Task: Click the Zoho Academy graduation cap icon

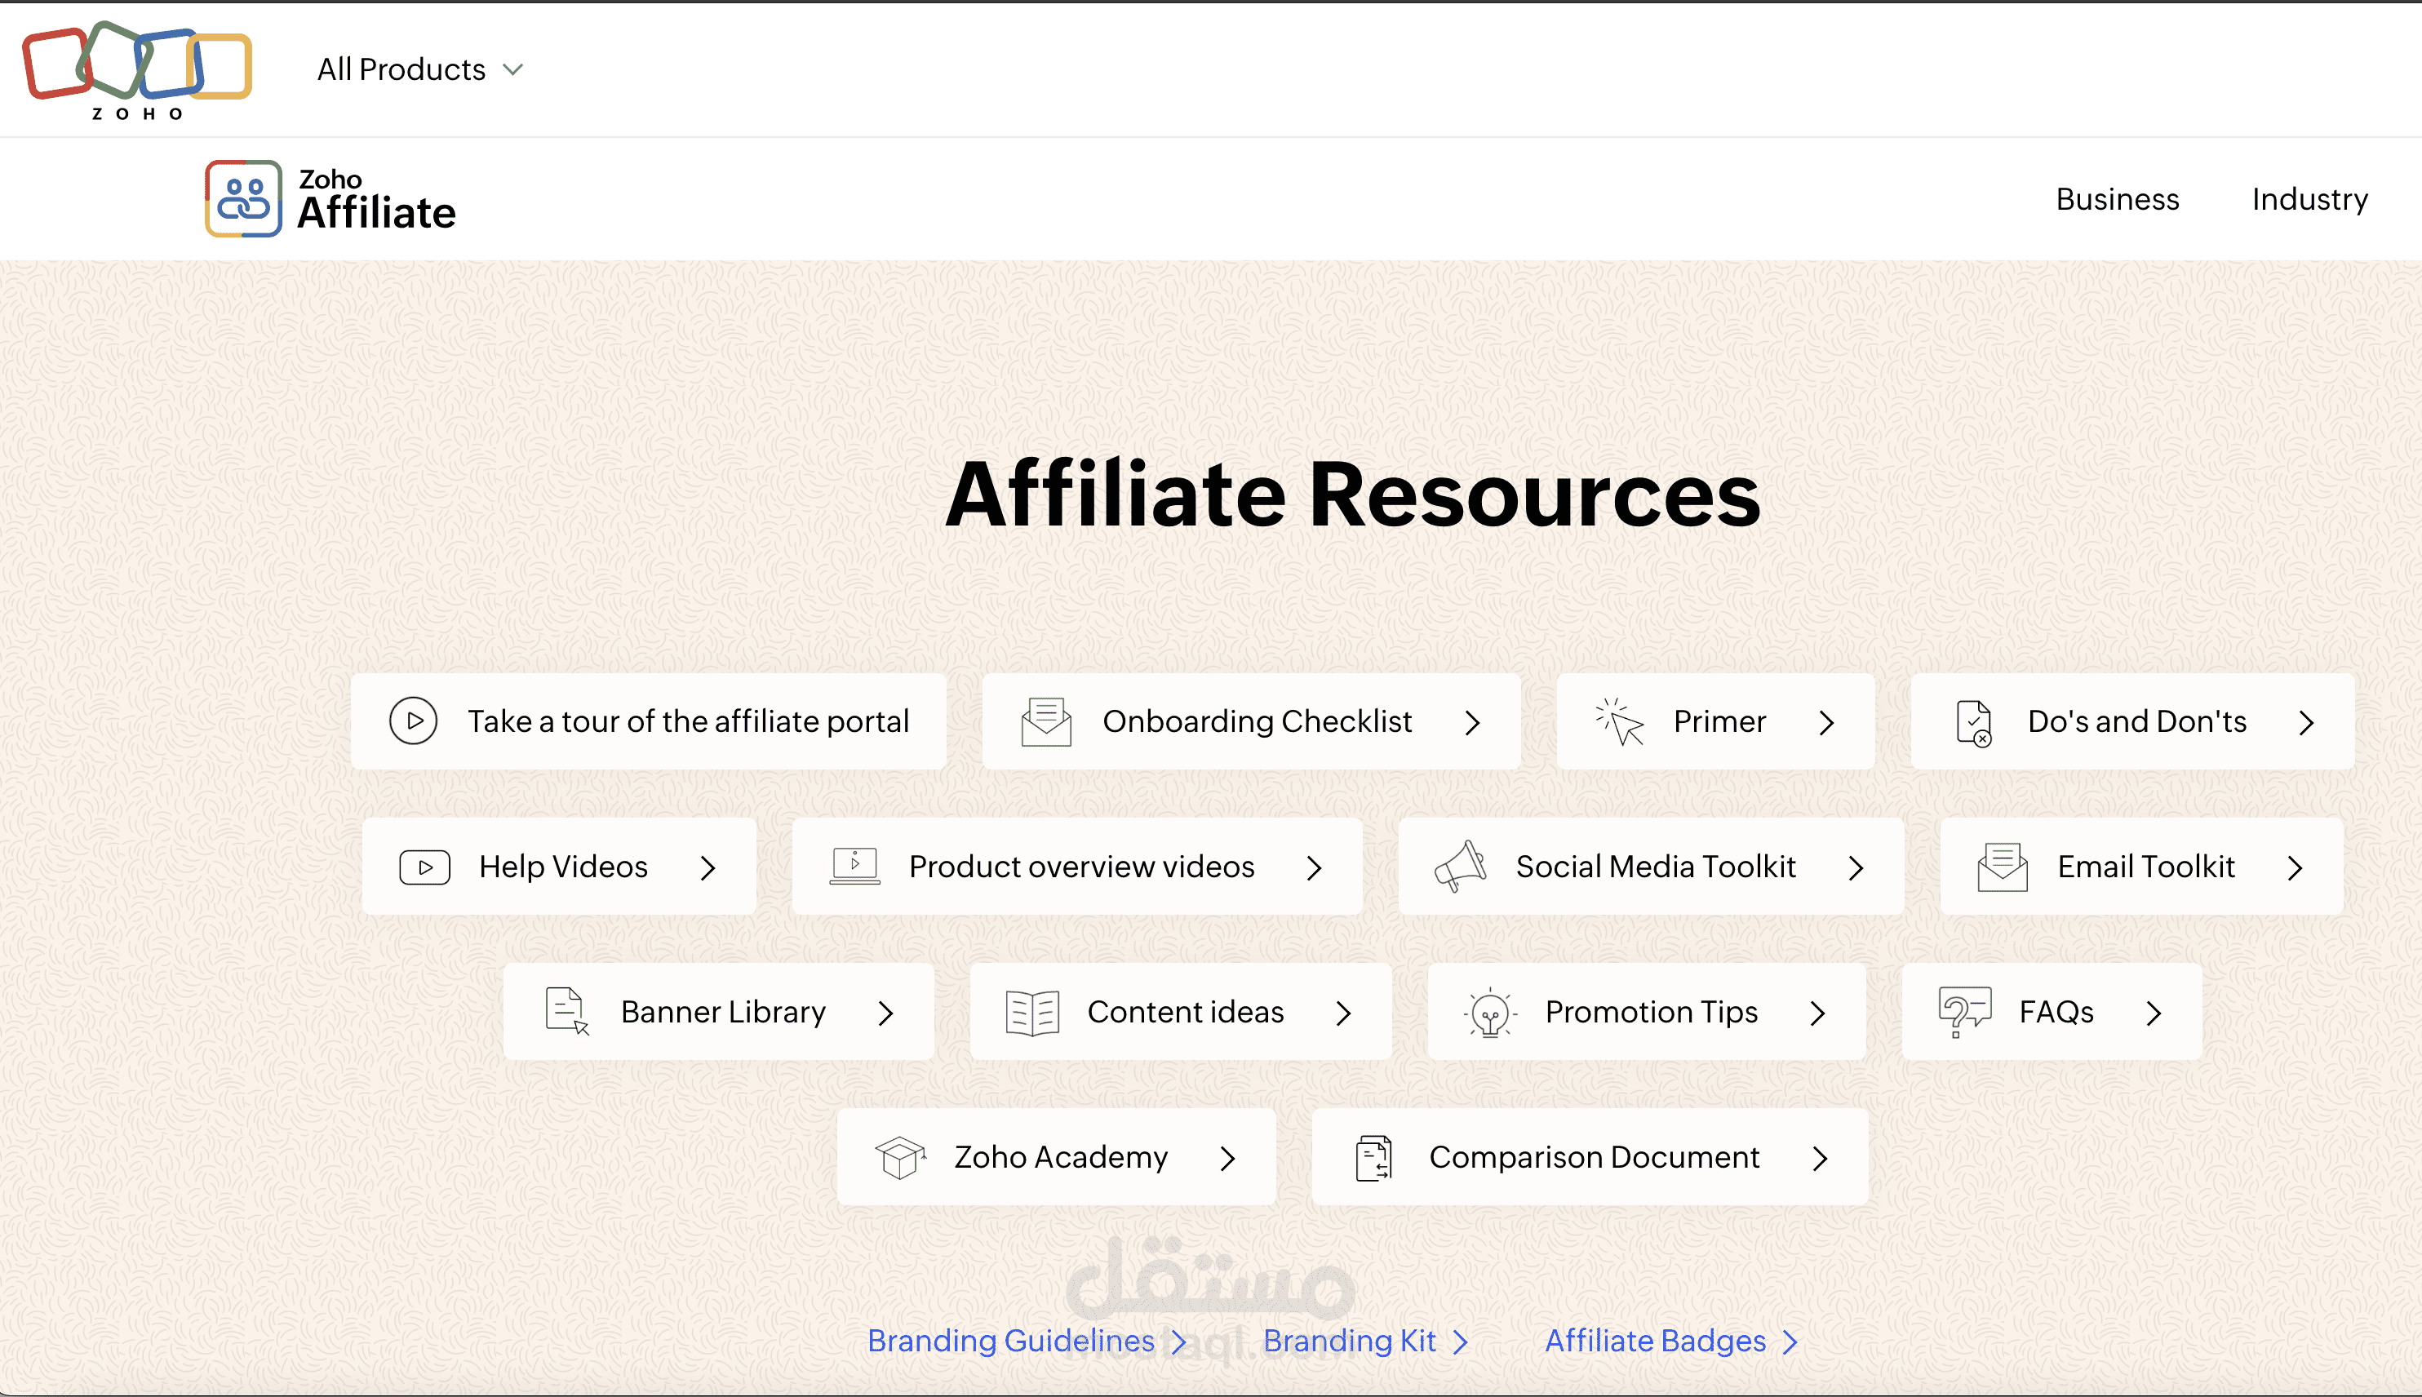Action: pos(901,1157)
